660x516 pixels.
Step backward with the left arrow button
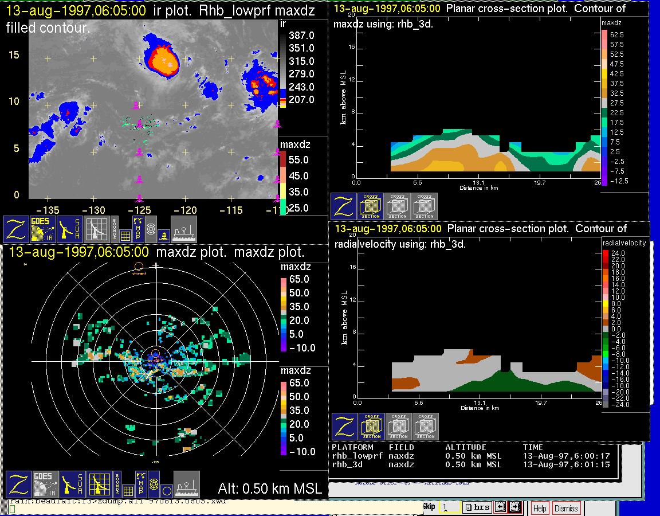pos(501,507)
